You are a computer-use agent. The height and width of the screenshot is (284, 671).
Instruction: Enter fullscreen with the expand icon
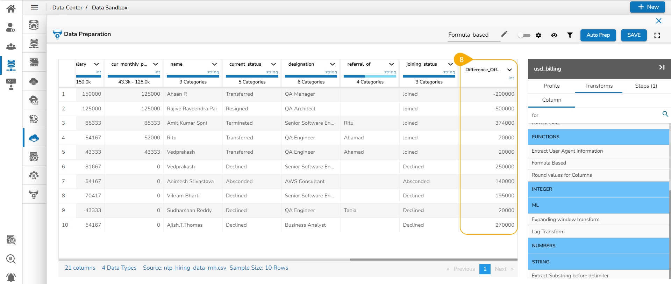(657, 35)
